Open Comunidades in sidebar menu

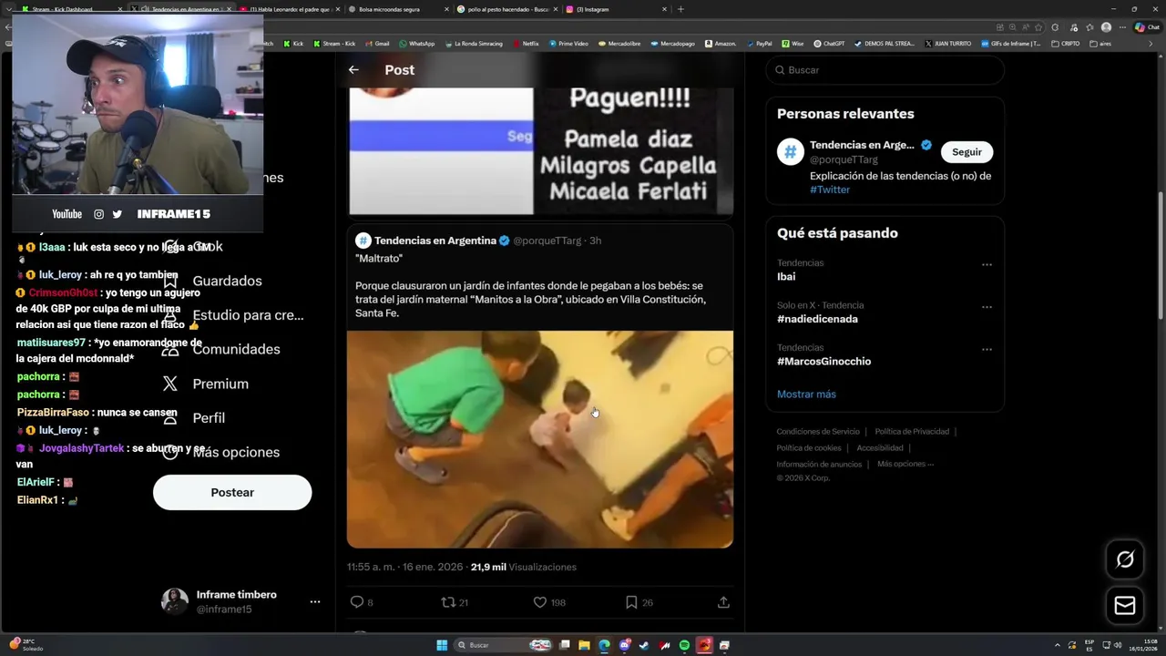[220, 349]
